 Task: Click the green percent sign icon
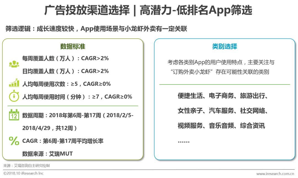[14, 141]
